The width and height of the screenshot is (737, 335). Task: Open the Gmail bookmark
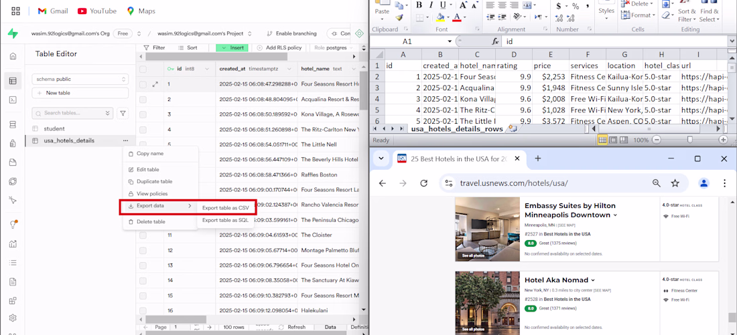tap(53, 11)
